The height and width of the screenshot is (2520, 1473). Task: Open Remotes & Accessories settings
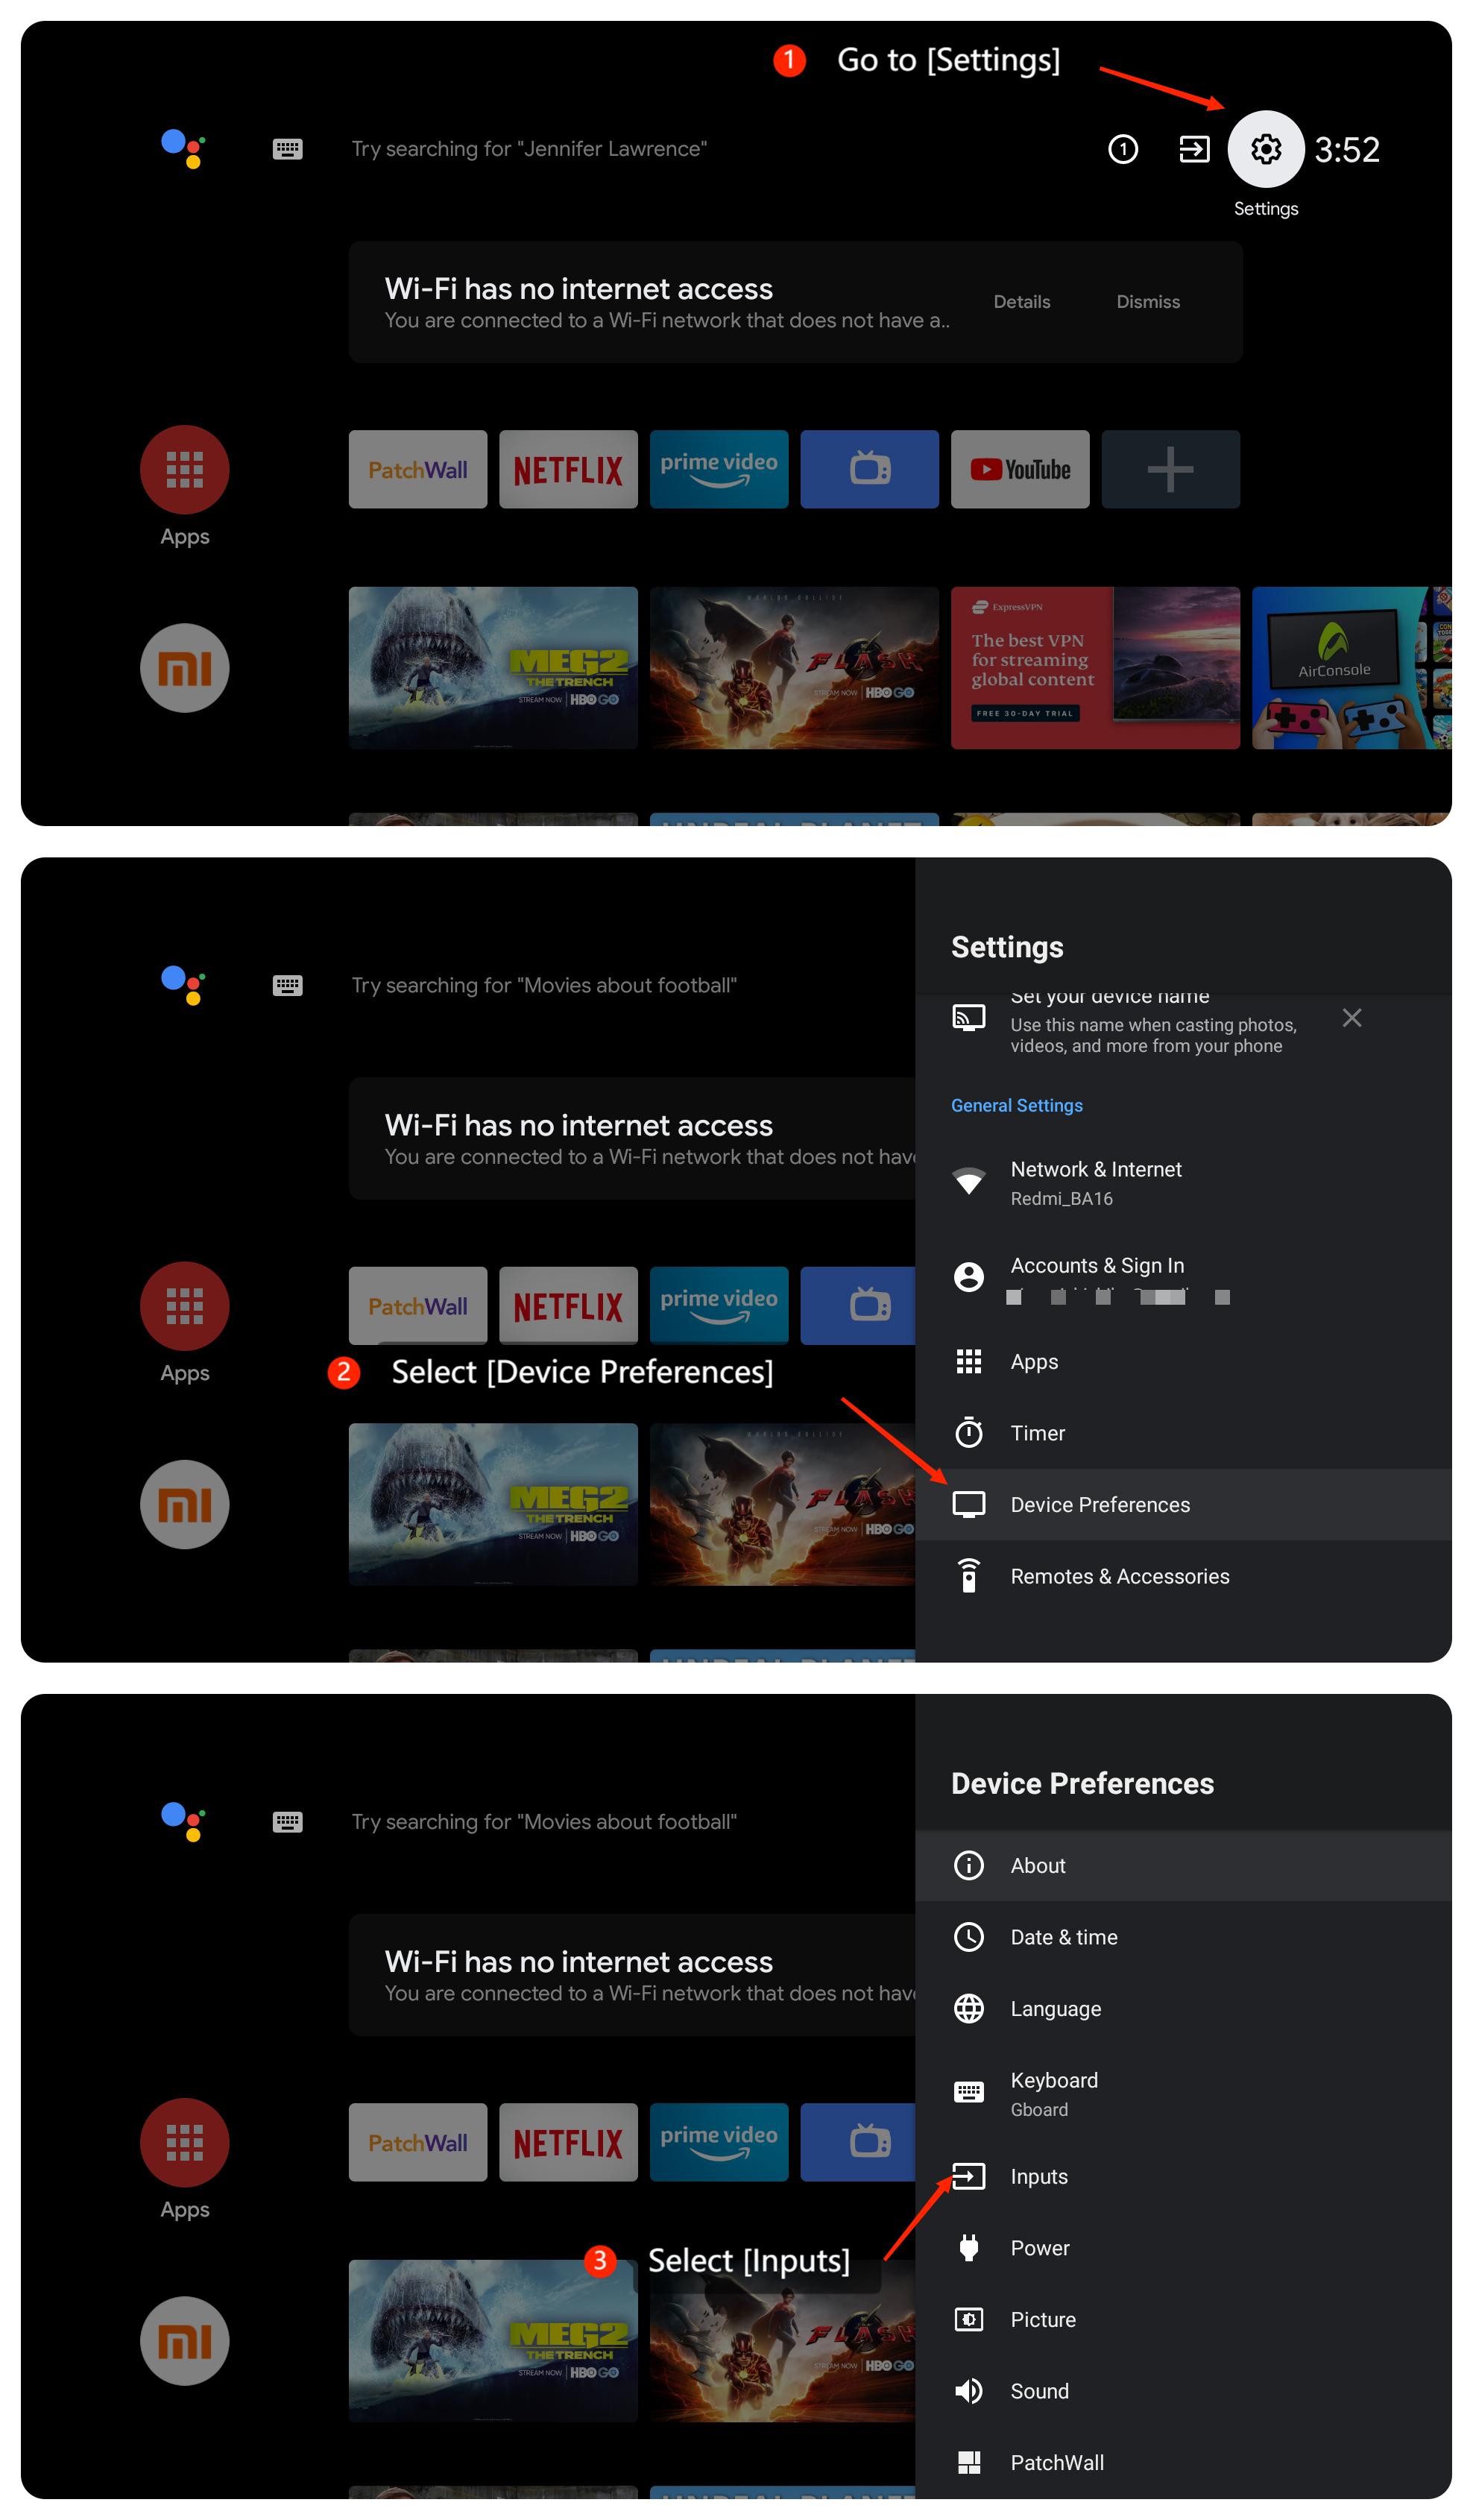tap(1119, 1575)
